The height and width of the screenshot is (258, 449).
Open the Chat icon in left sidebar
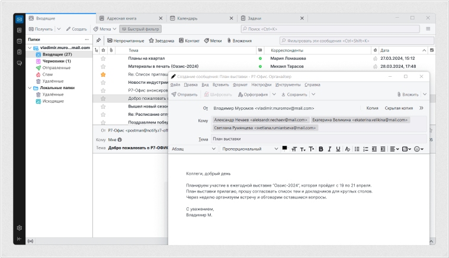(20, 63)
